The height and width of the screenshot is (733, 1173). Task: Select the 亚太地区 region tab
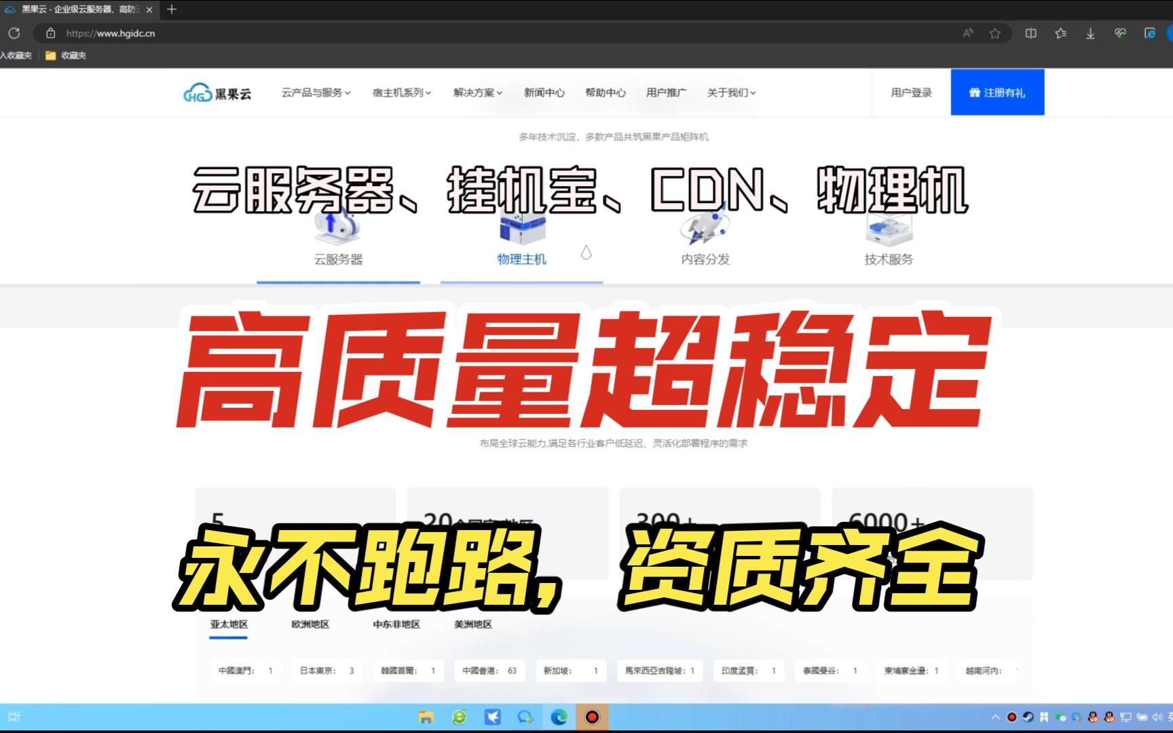pos(229,624)
